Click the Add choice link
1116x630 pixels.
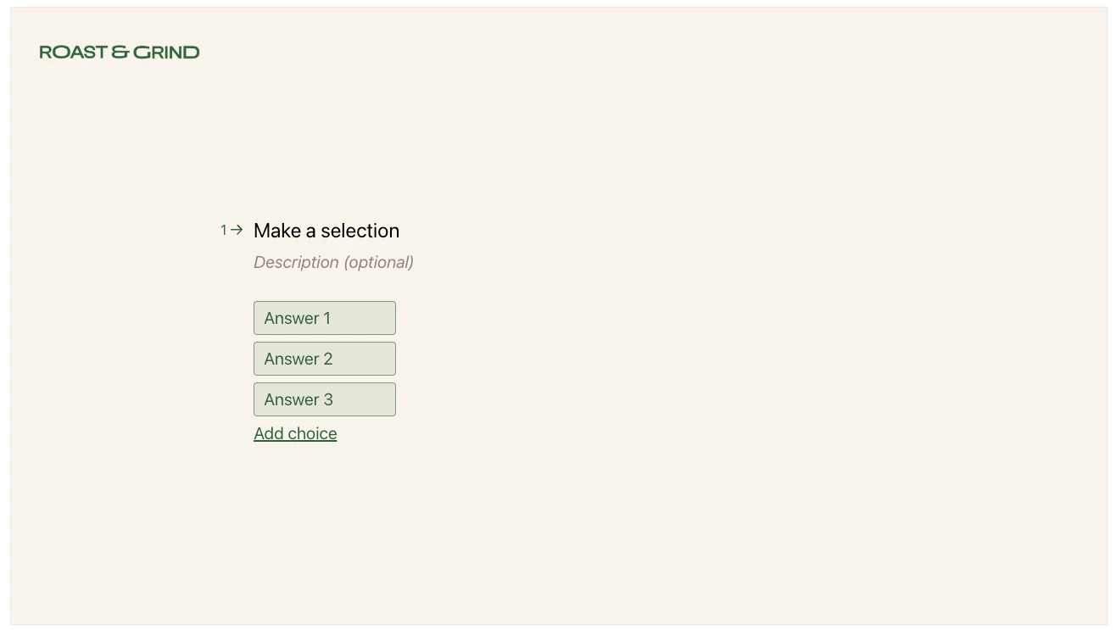point(295,433)
